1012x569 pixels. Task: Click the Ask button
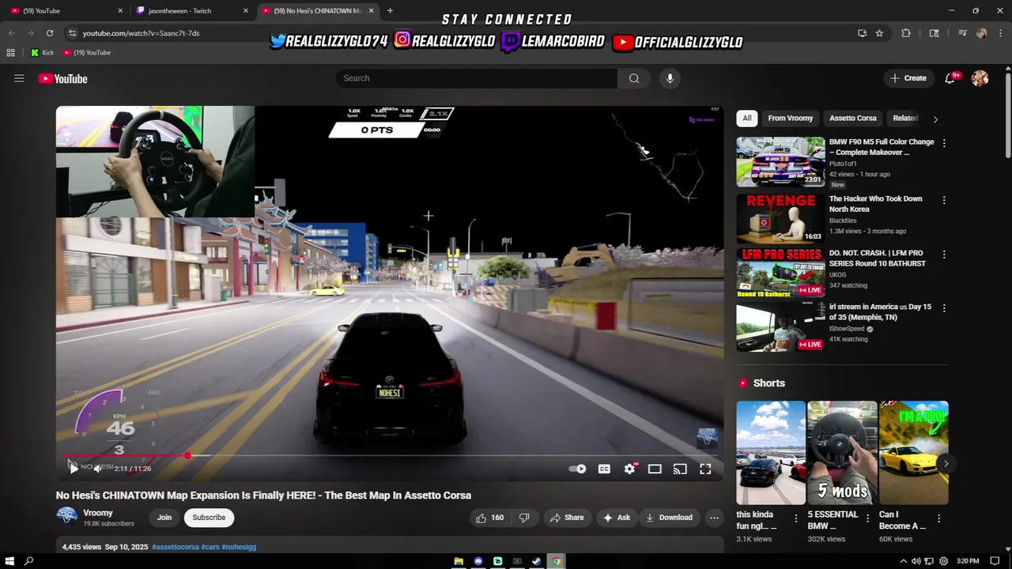(x=616, y=518)
